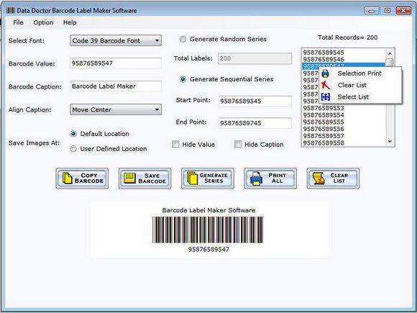Select record 95876589555 in the list
This screenshot has width=417, height=313.
[x=324, y=122]
